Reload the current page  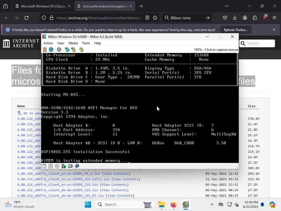pos(26,18)
